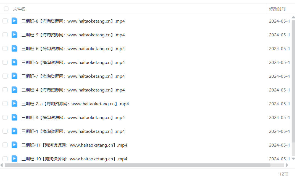Open the file name 三期班-2-a mp4
The height and width of the screenshot is (178, 295).
[x=75, y=104]
